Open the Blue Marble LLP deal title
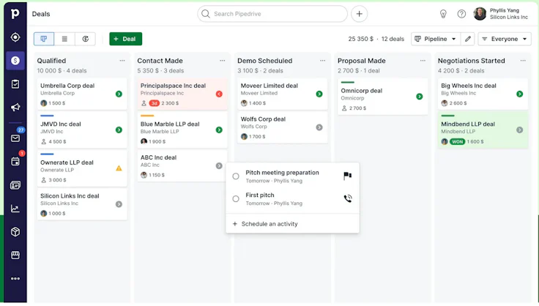 coord(170,124)
